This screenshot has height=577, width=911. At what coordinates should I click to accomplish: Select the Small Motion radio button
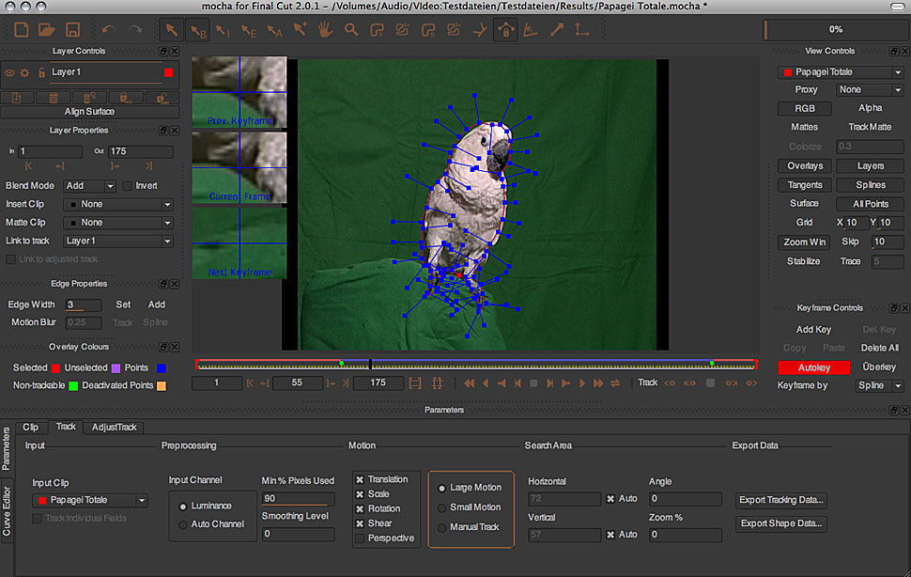coord(442,507)
